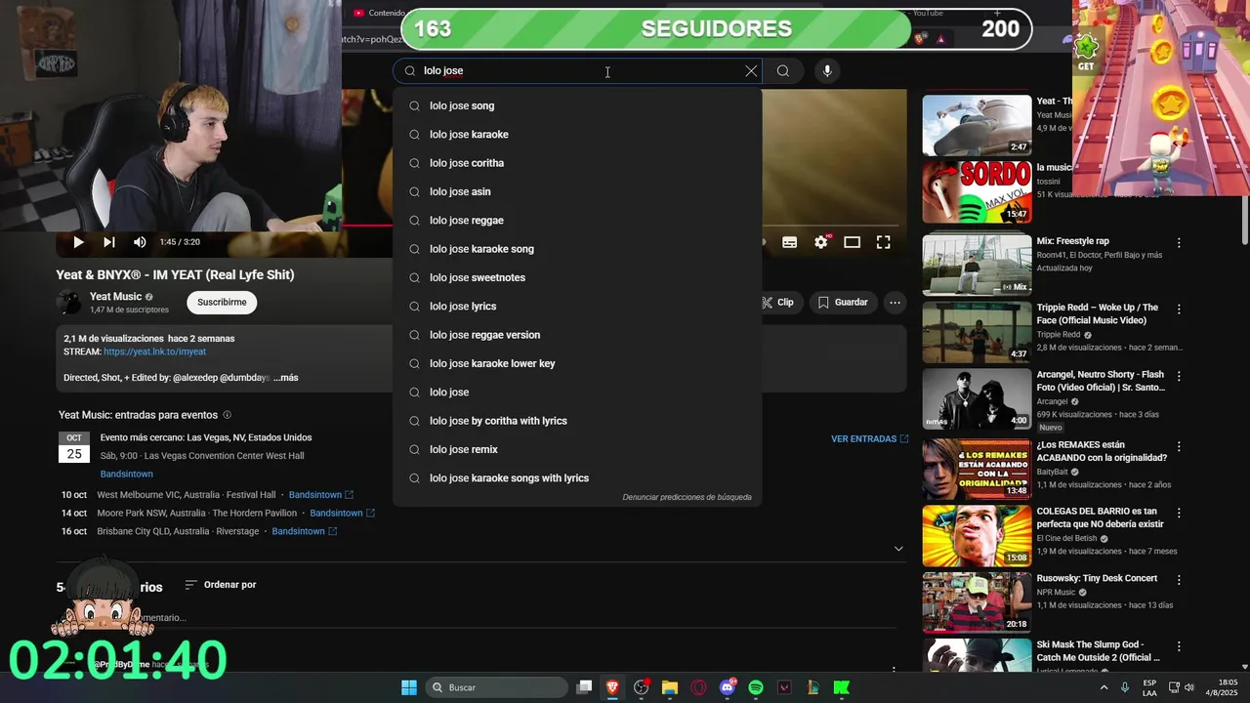Image resolution: width=1250 pixels, height=703 pixels.
Task: Choose suggestion 'lolo jose asin'
Action: [576, 191]
